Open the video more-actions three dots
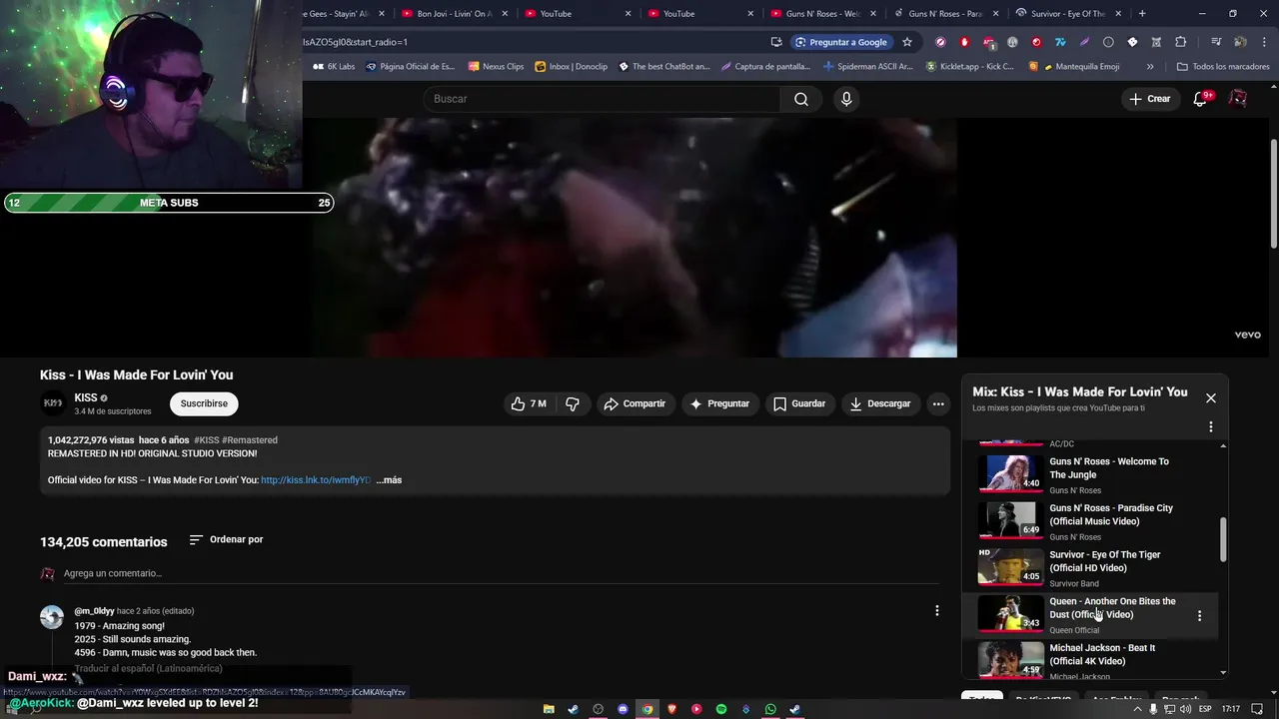This screenshot has width=1279, height=719. (937, 403)
